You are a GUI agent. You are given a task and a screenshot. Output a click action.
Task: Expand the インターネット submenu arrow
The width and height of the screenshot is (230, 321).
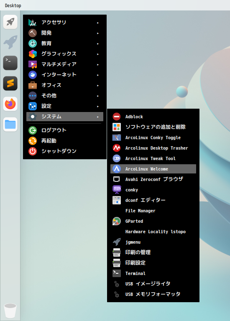98,75
